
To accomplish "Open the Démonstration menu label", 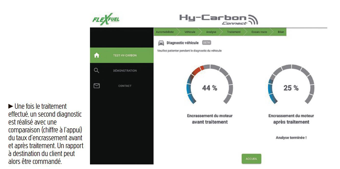I will pos(125,71).
